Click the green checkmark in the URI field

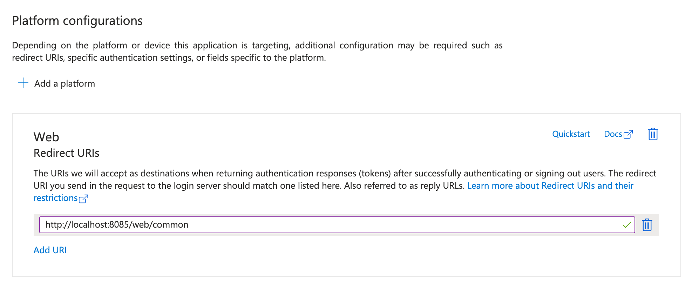pyautogui.click(x=626, y=225)
